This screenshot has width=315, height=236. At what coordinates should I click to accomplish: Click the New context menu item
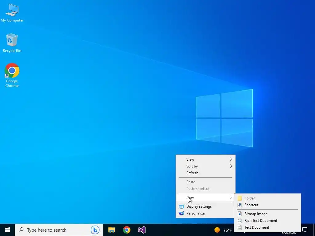(205, 198)
